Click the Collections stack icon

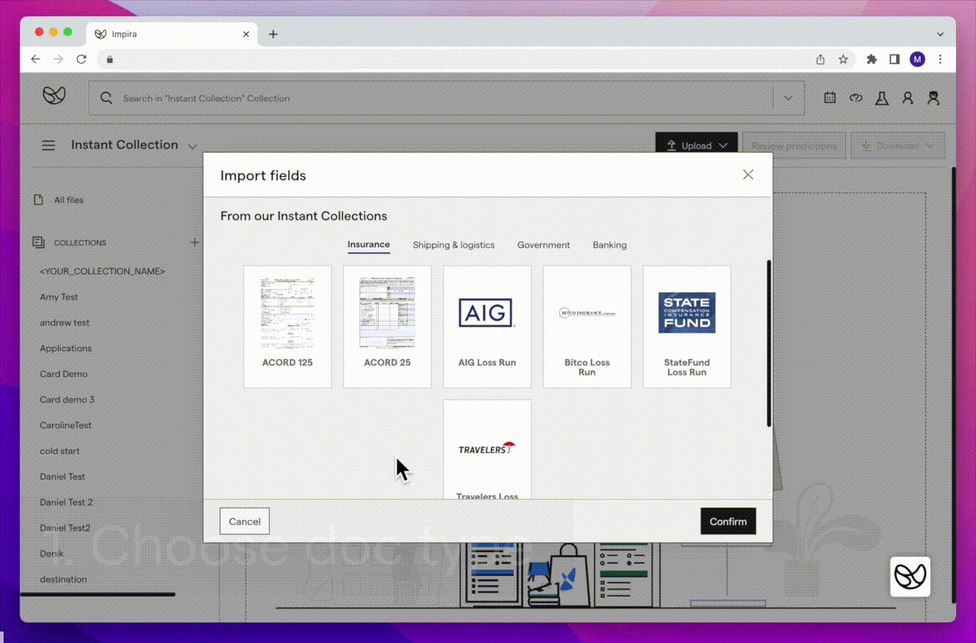(39, 242)
